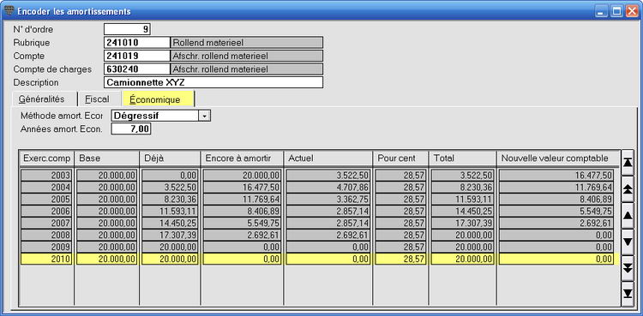This screenshot has width=643, height=316.
Task: Click Compte field containing 241019
Action: coord(137,56)
